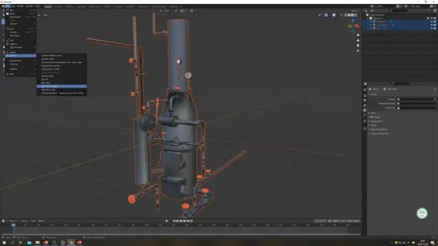Click the red X axis on navigation gizmo
Screen dimensions: 438x246
[x=358, y=26]
